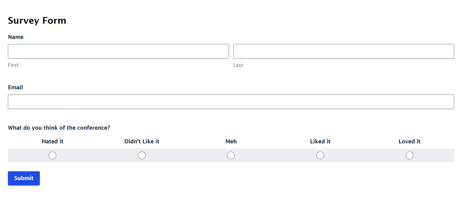
Task: Click the "Loved it" column heading text
Action: (x=410, y=142)
